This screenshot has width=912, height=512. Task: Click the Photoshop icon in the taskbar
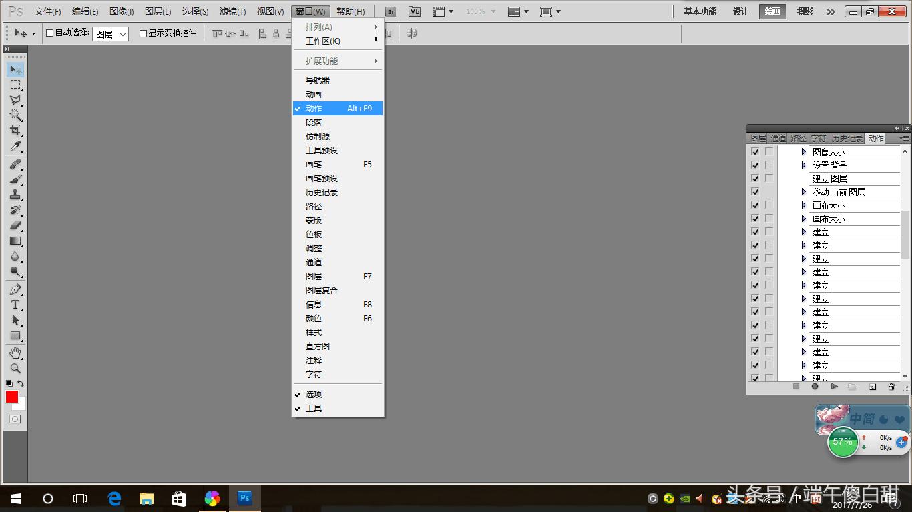click(x=244, y=497)
